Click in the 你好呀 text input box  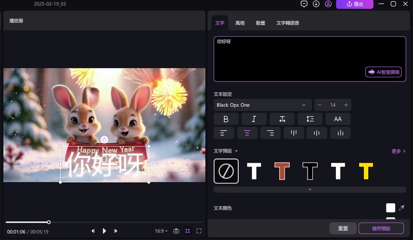point(310,59)
